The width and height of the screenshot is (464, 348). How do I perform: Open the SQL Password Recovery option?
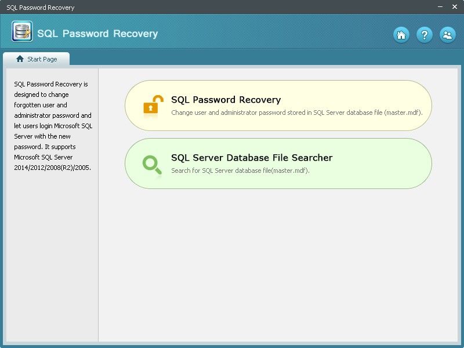pos(278,106)
